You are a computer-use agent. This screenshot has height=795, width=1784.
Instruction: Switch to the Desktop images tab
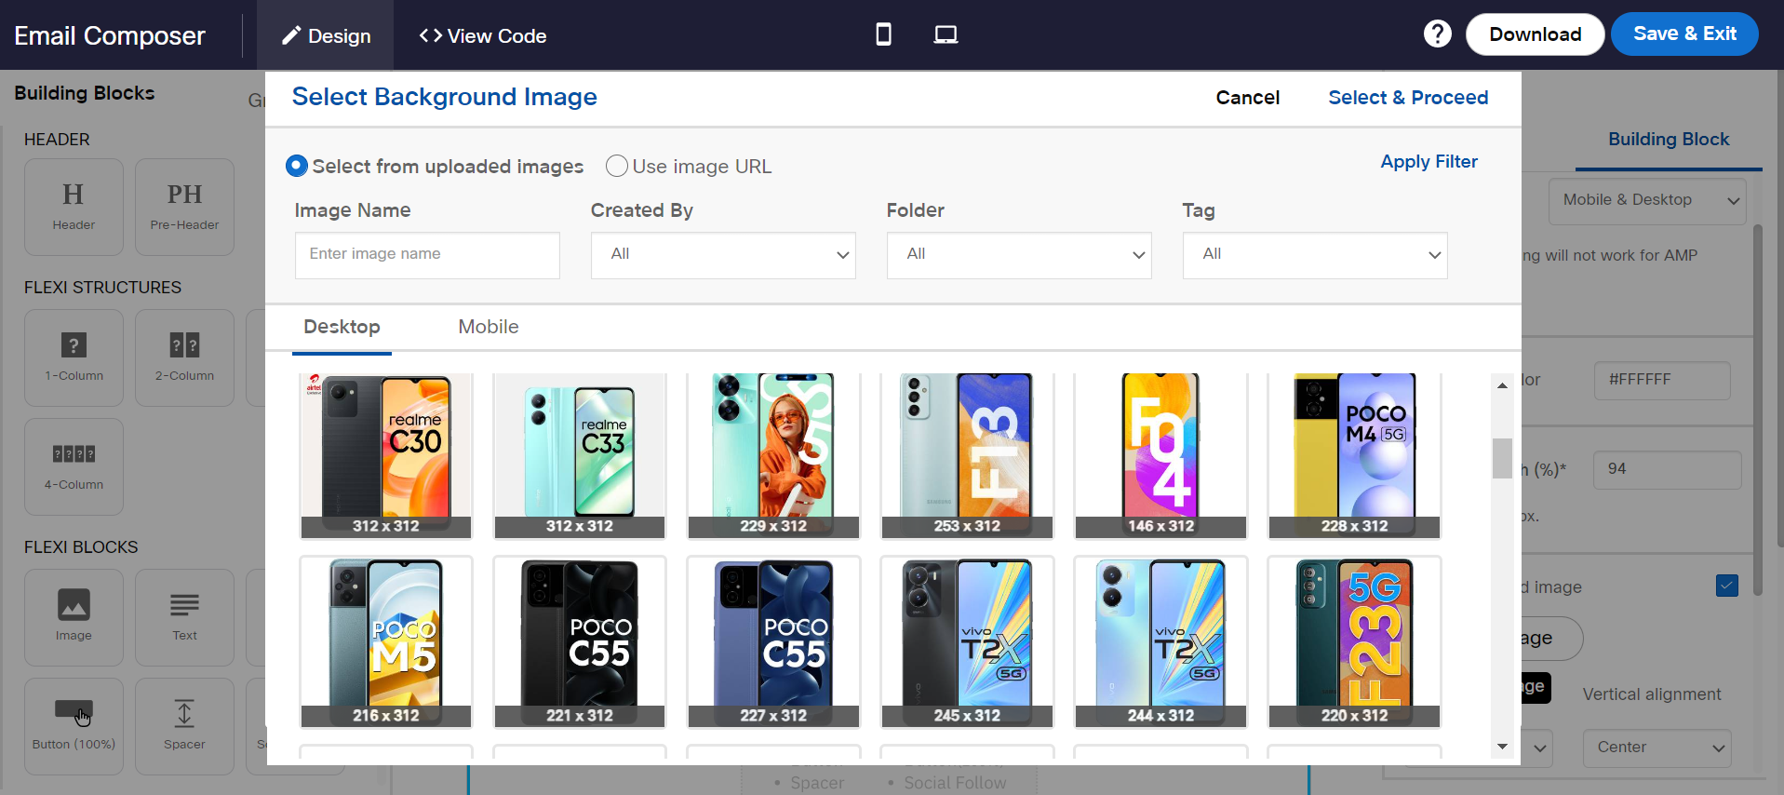(x=342, y=327)
